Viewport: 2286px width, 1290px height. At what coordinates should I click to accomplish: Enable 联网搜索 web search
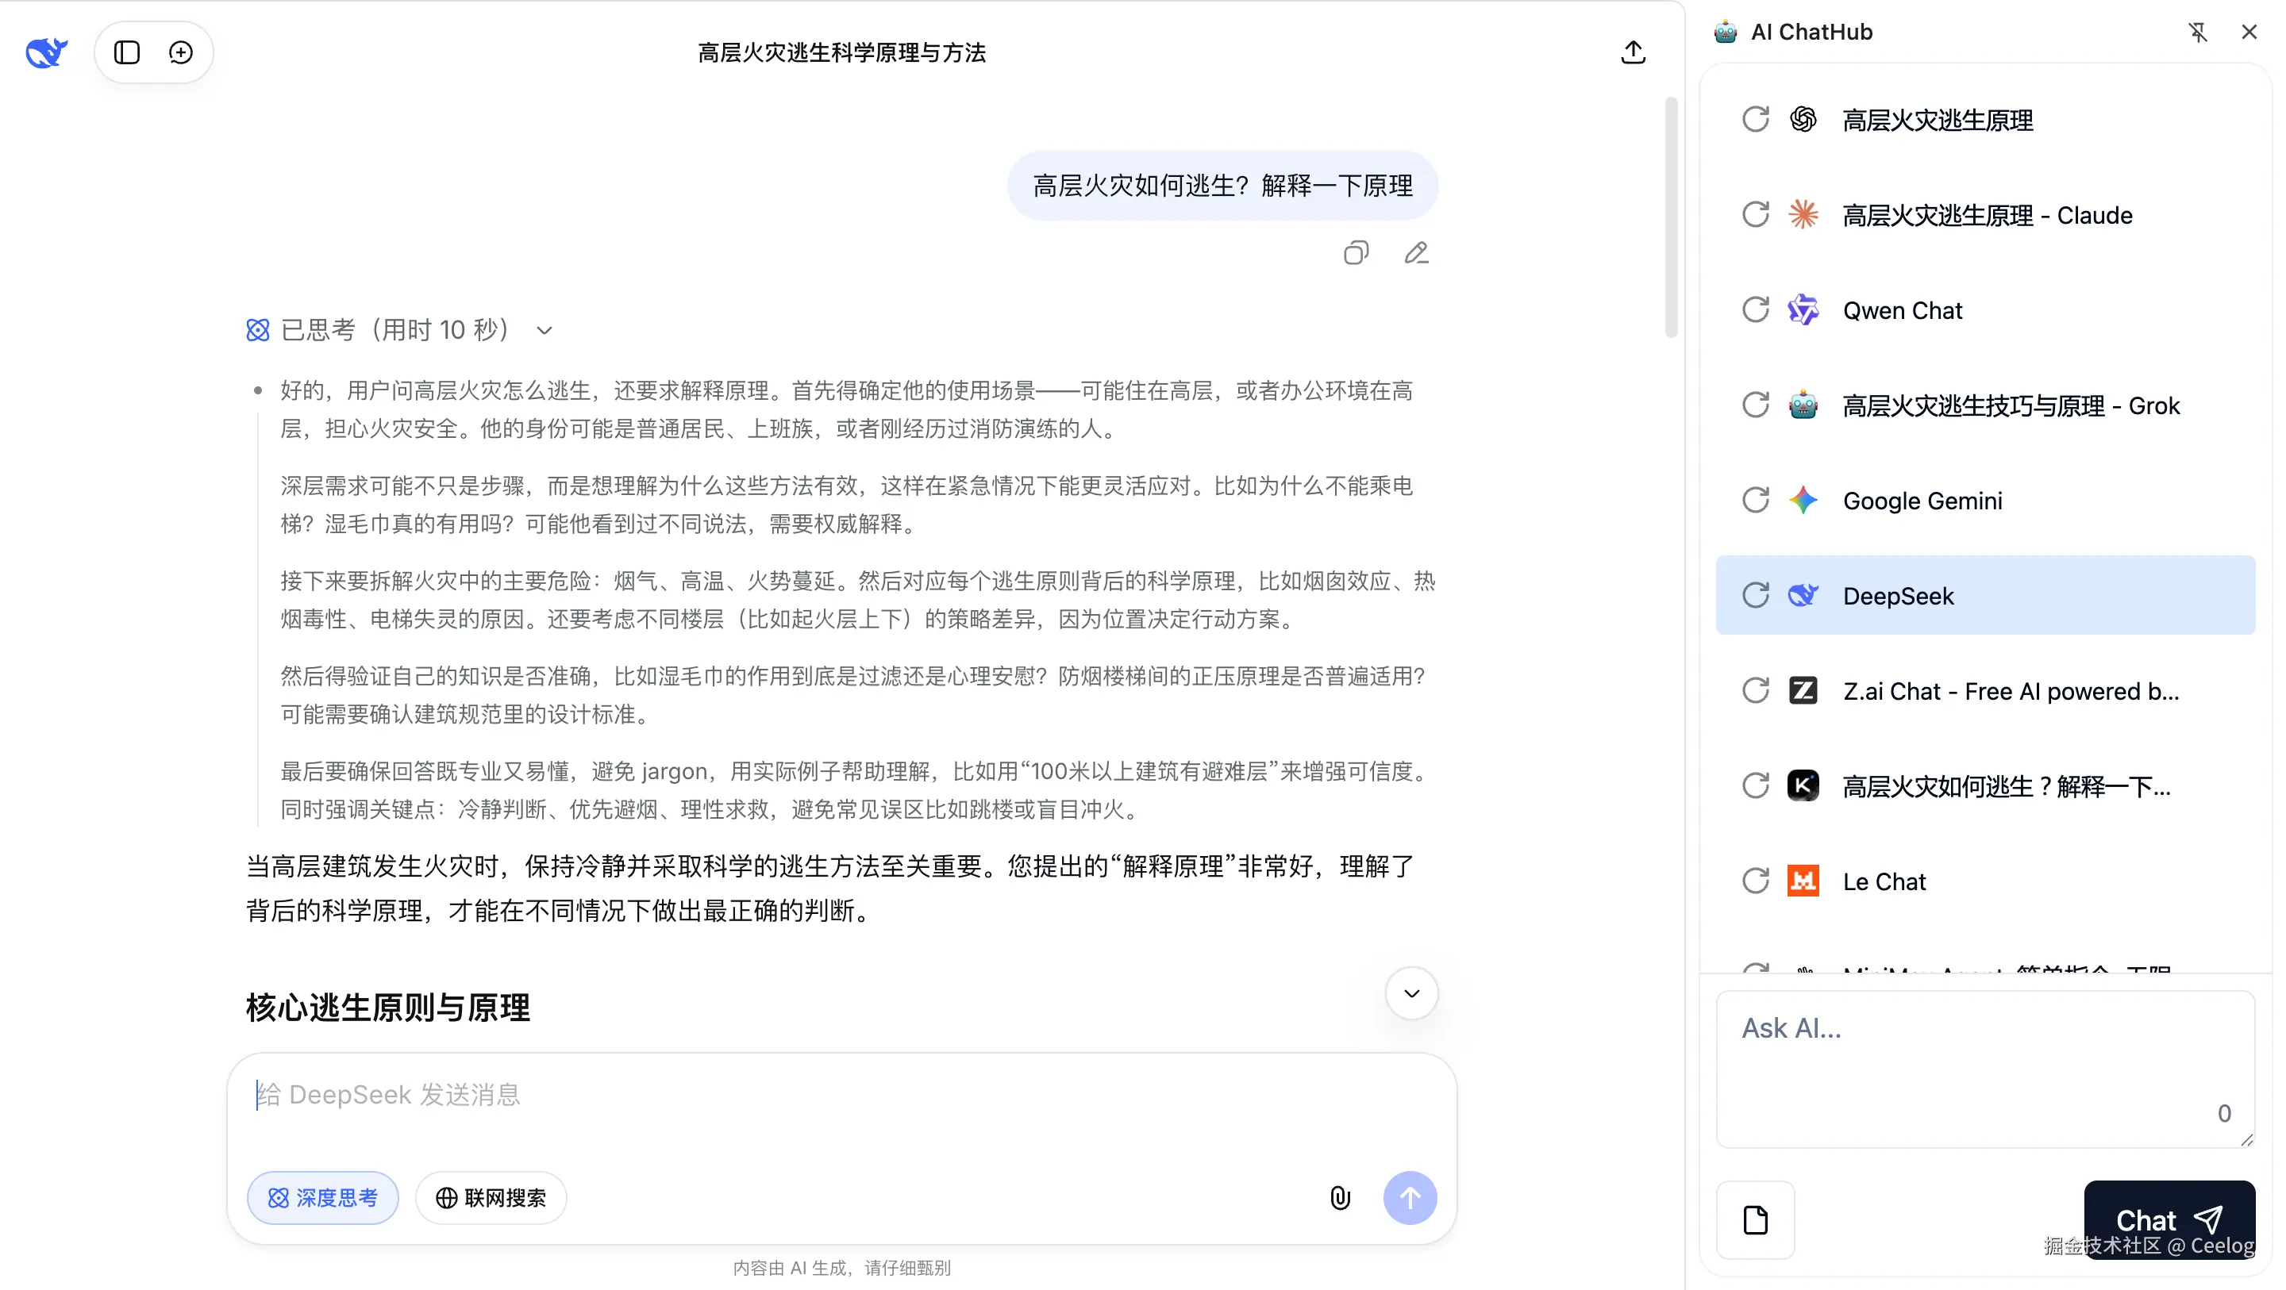click(x=490, y=1197)
